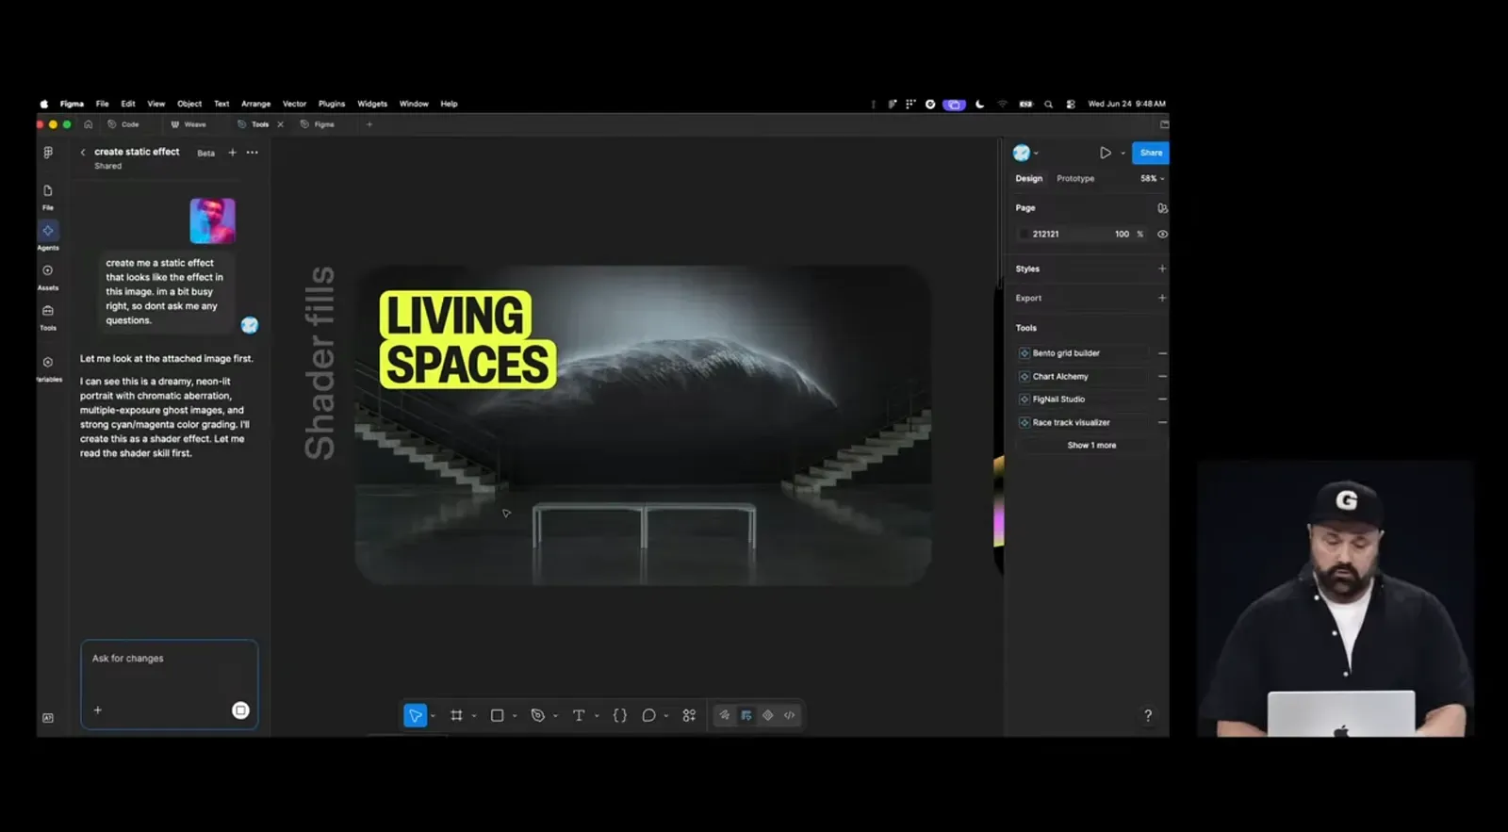
Task: Open the Variables panel icon
Action: (x=48, y=363)
